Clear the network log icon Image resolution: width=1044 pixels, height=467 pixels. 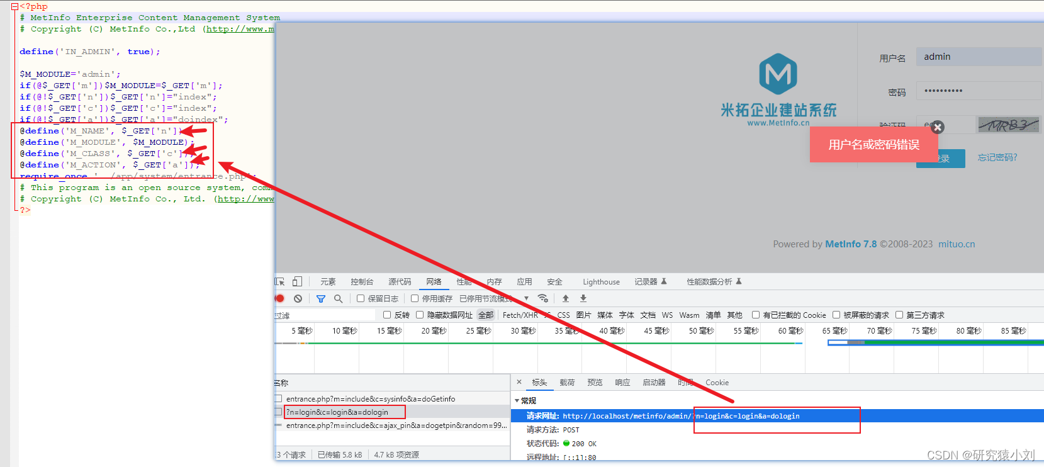298,298
